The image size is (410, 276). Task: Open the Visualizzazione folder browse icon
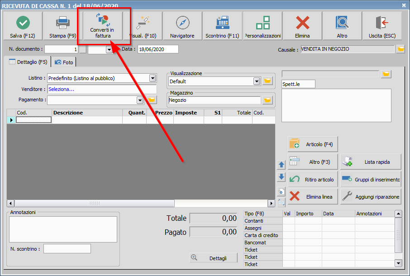(x=267, y=81)
